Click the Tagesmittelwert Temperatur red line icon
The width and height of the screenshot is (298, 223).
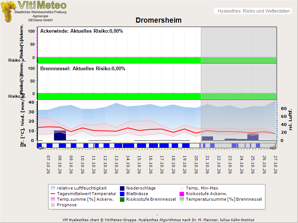pos(53,194)
